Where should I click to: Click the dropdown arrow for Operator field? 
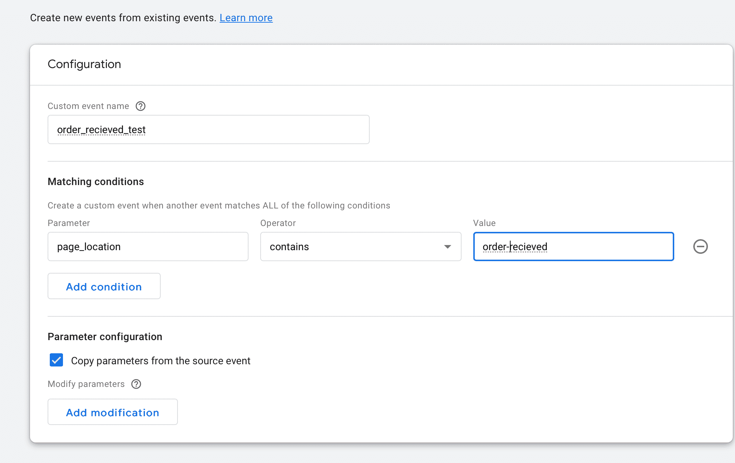point(447,246)
